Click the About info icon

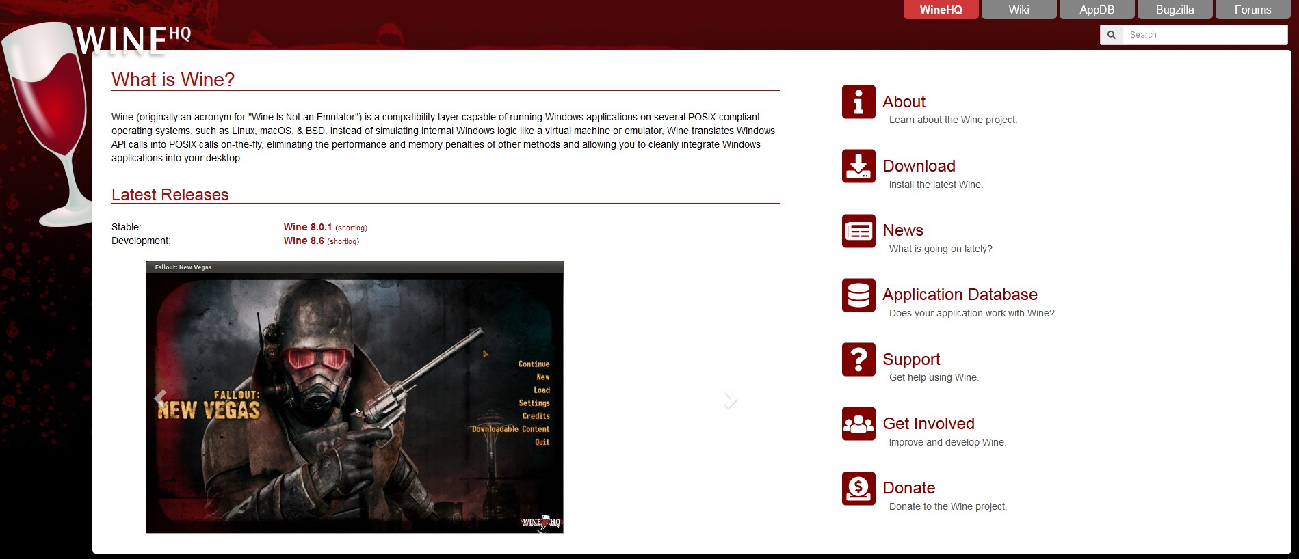coord(858,102)
